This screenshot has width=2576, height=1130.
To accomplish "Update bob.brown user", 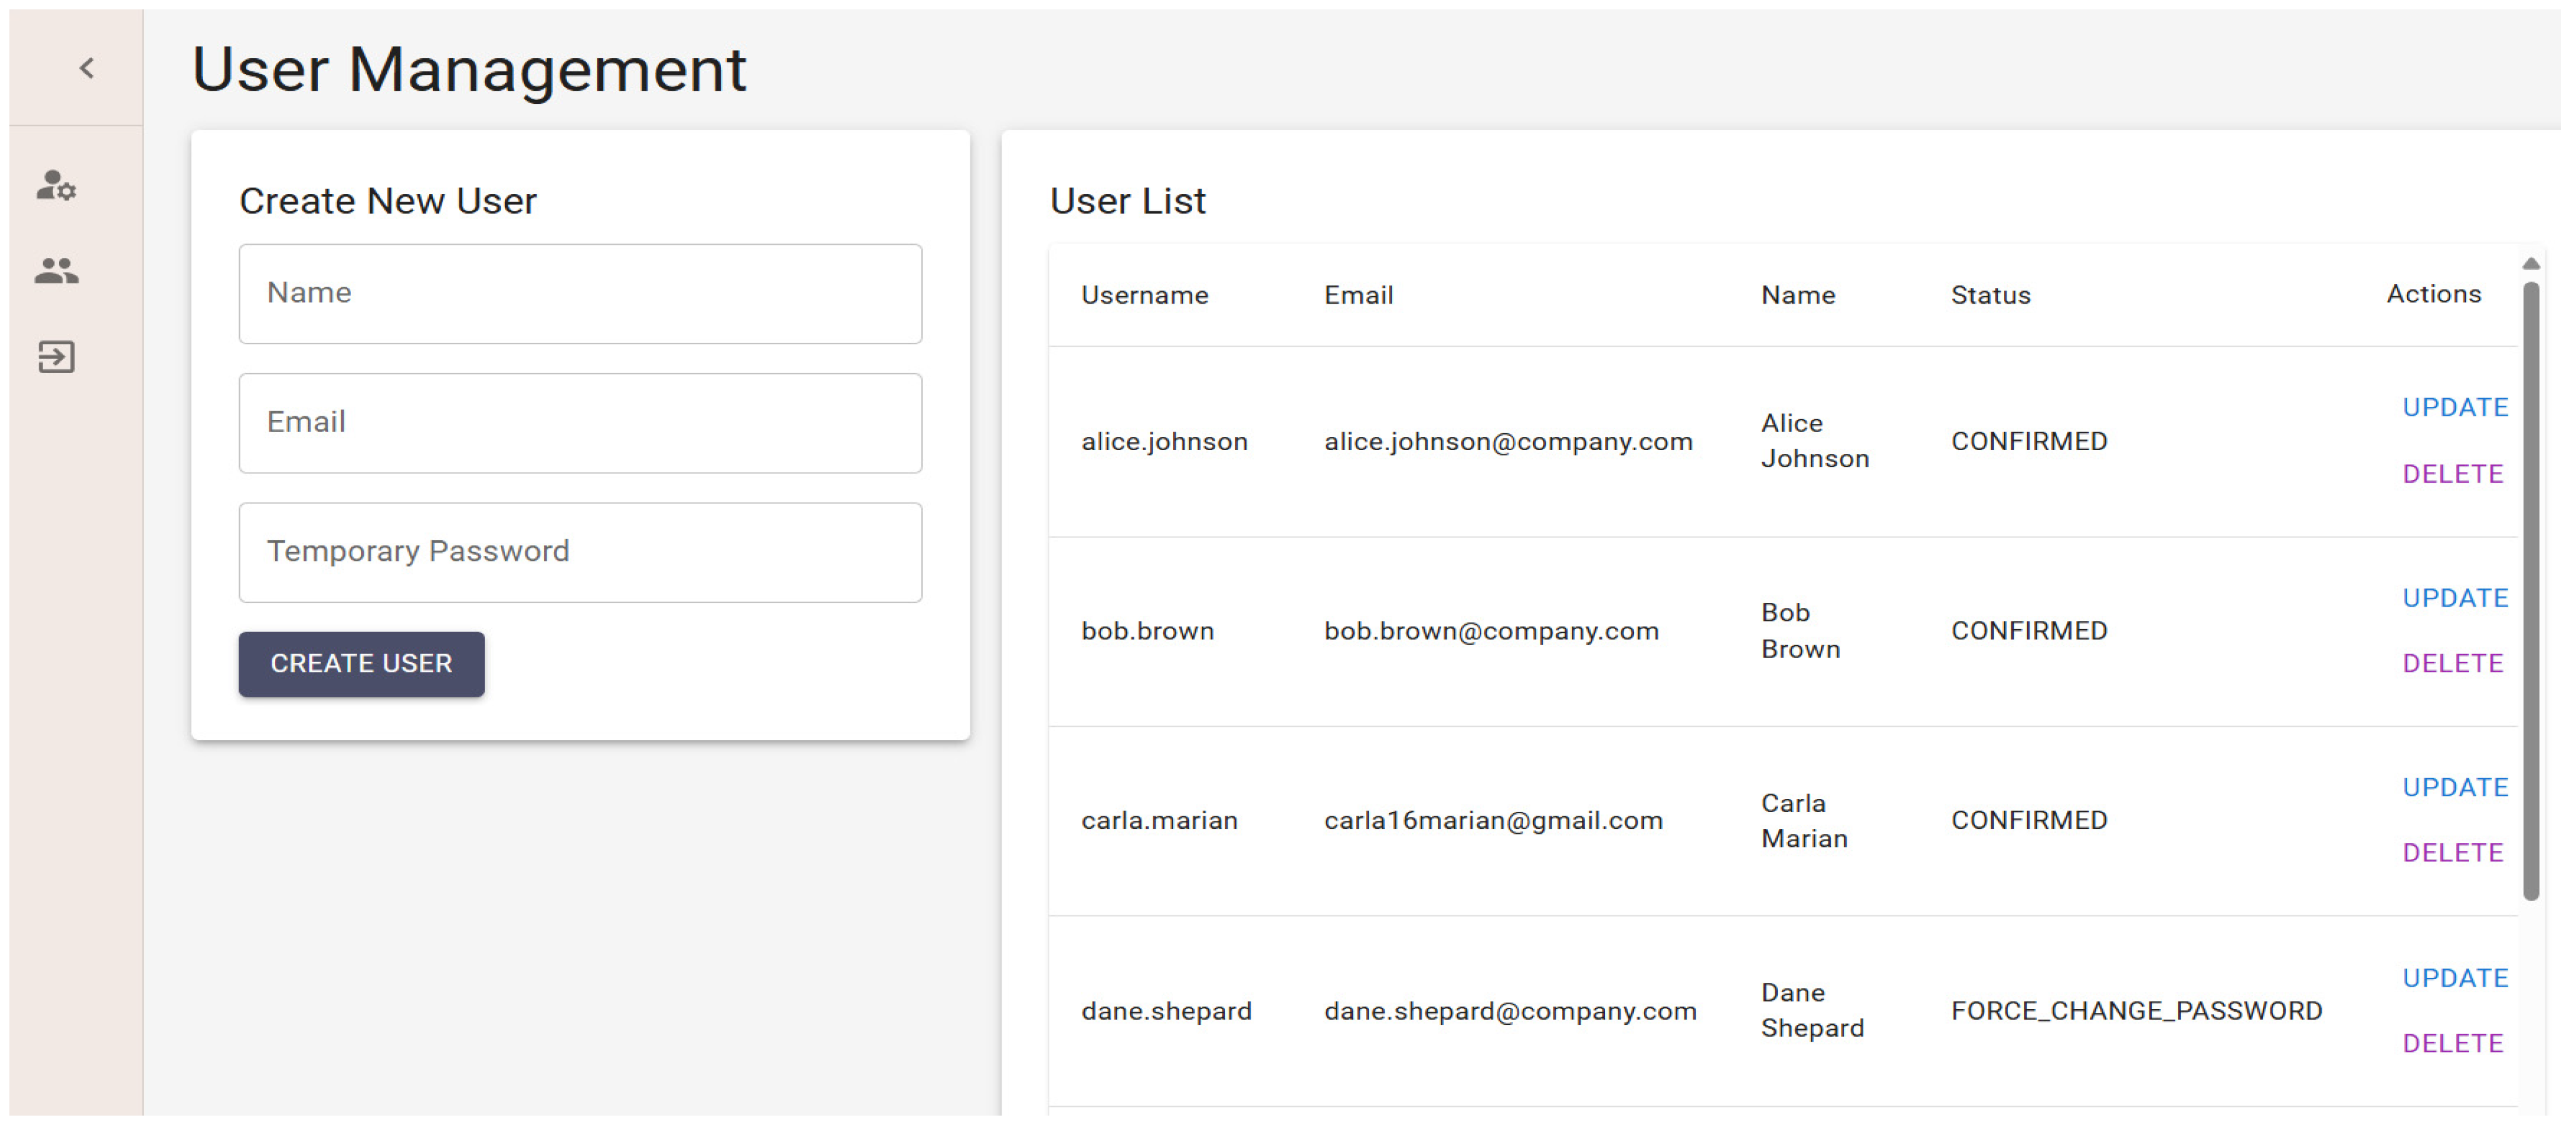I will click(2454, 598).
